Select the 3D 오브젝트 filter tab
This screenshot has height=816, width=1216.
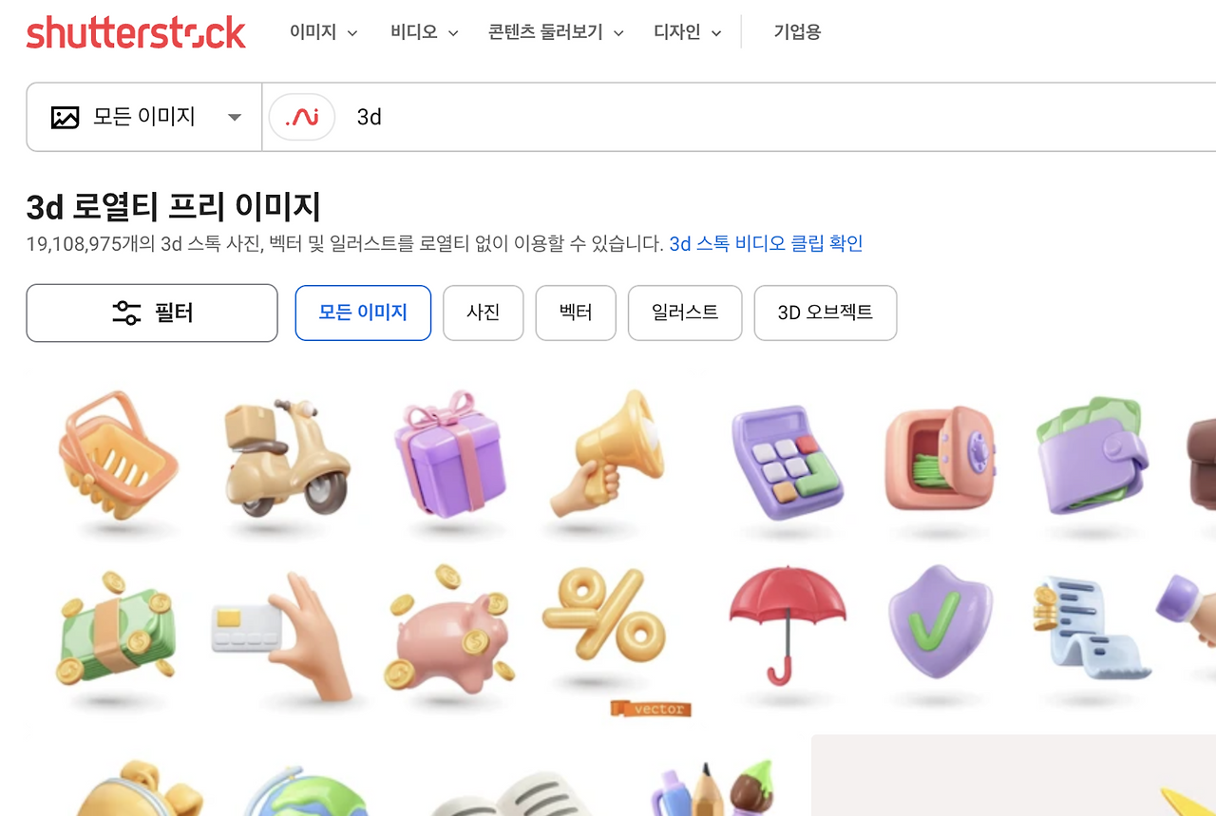[825, 313]
